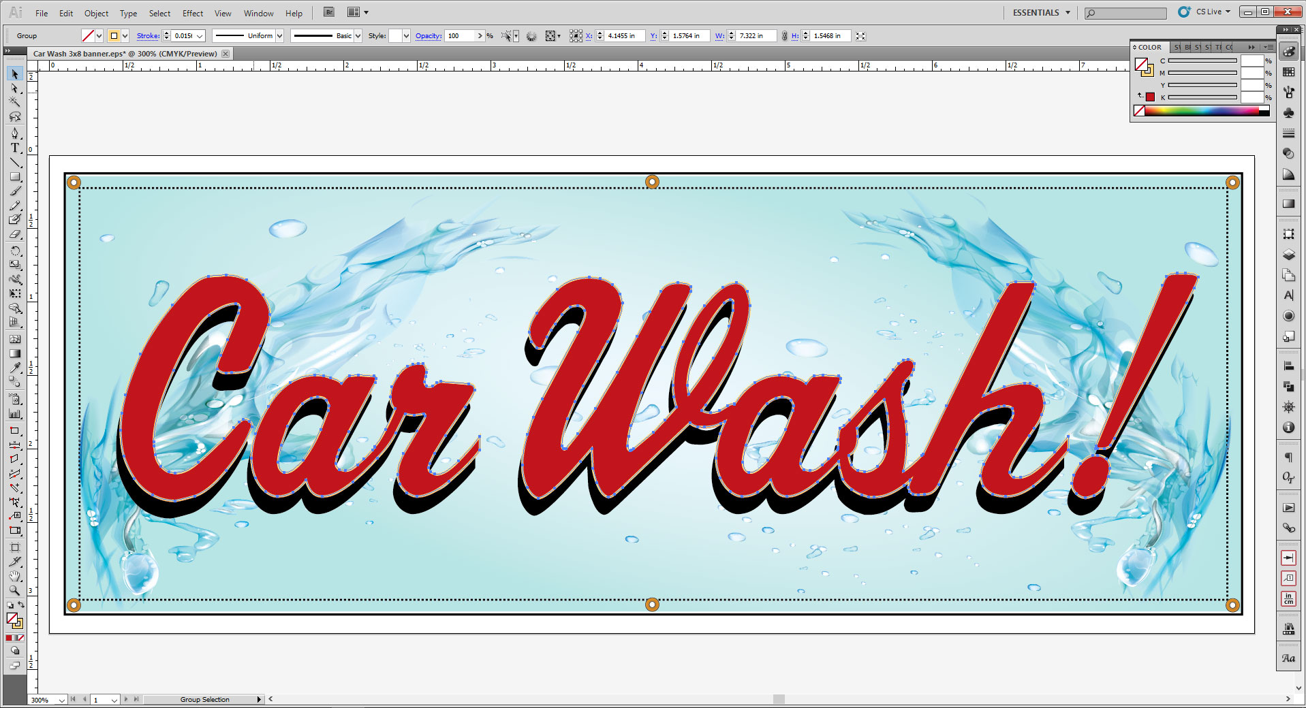Open the zoom level dropdown at 300%

click(61, 700)
